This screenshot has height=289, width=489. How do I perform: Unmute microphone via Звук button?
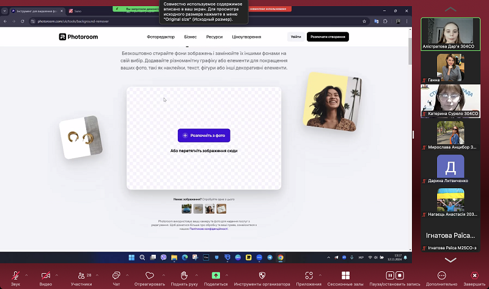click(15, 278)
